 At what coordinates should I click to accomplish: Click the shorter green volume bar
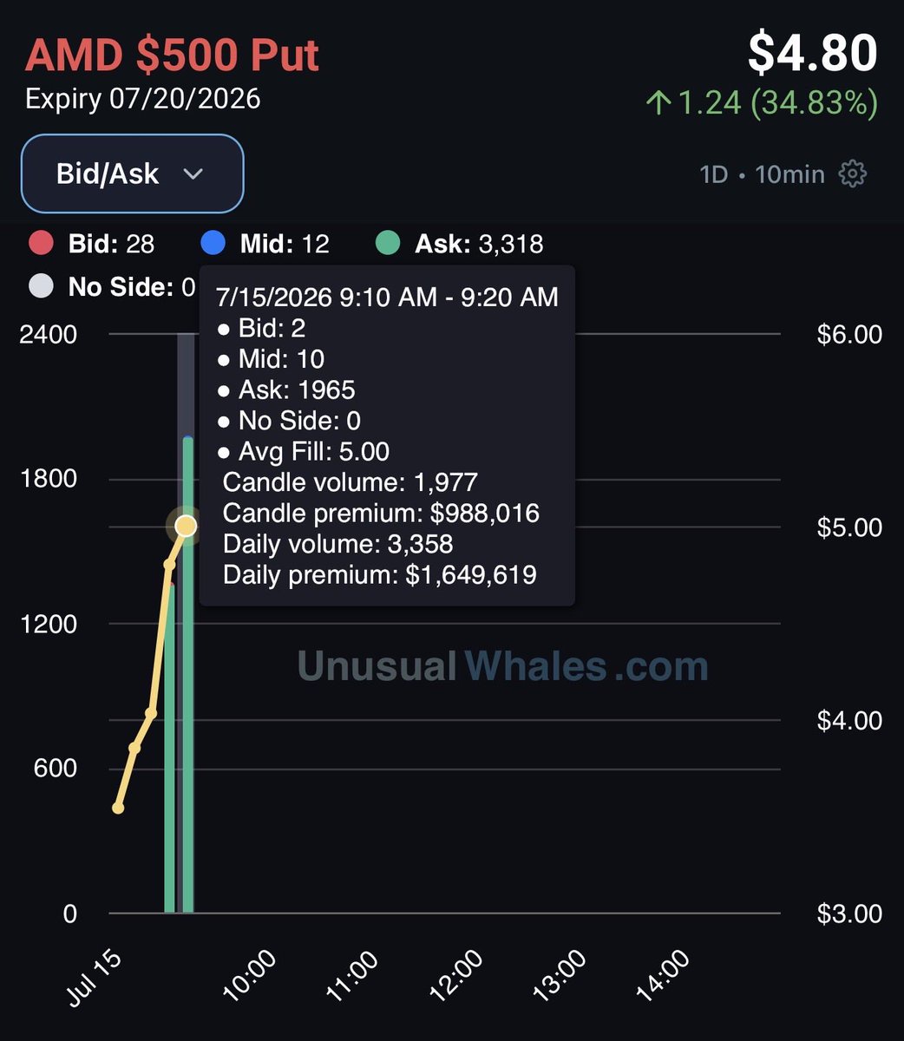pos(170,749)
